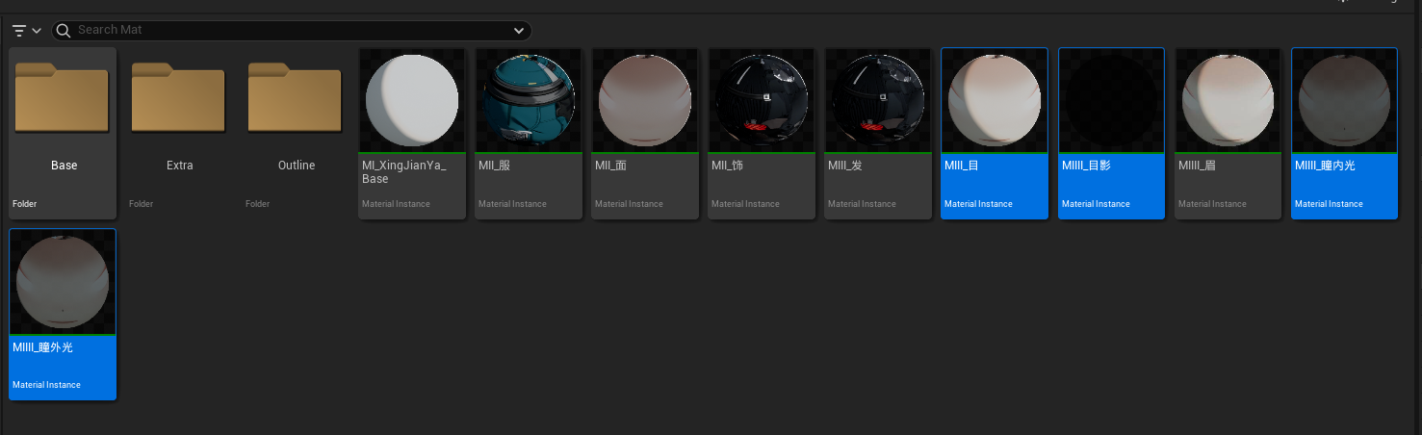Click the magnifying glass search icon
Viewport: 1422px width, 435px height.
(x=65, y=31)
